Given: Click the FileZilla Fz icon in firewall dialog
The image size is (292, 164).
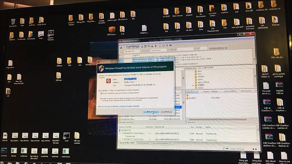Looking at the screenshot, I should [108, 81].
